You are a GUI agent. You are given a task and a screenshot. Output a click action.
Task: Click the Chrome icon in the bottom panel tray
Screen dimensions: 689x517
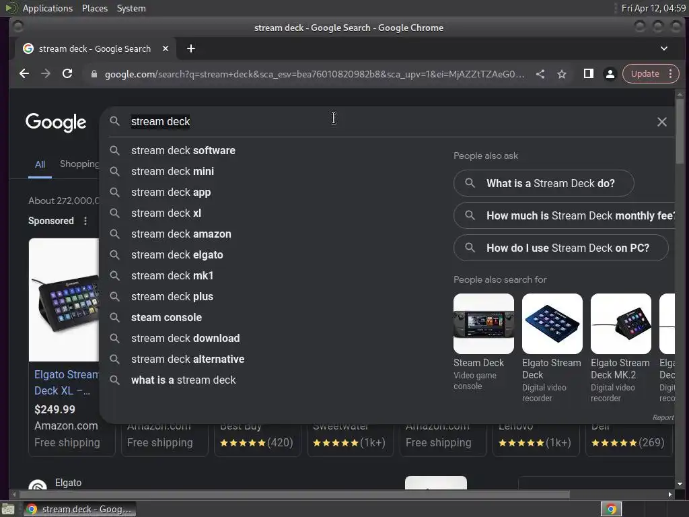[611, 509]
